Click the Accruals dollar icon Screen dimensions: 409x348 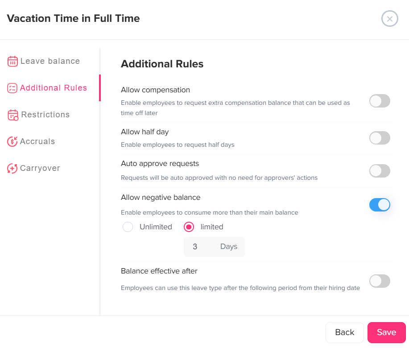click(12, 142)
